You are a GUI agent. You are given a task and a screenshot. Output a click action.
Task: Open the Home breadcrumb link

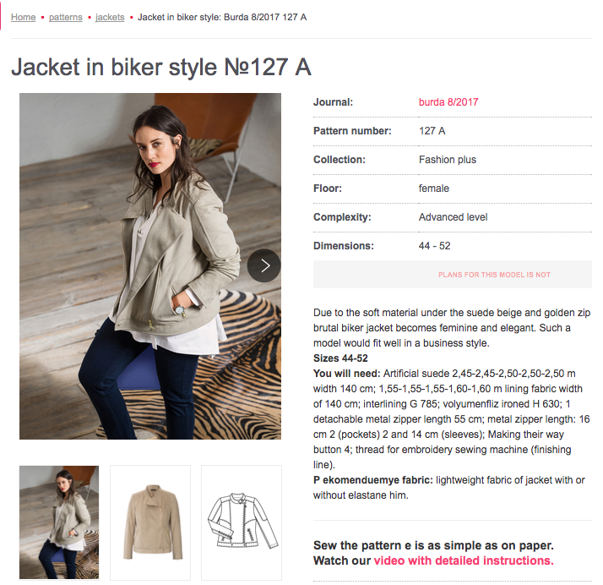[24, 17]
